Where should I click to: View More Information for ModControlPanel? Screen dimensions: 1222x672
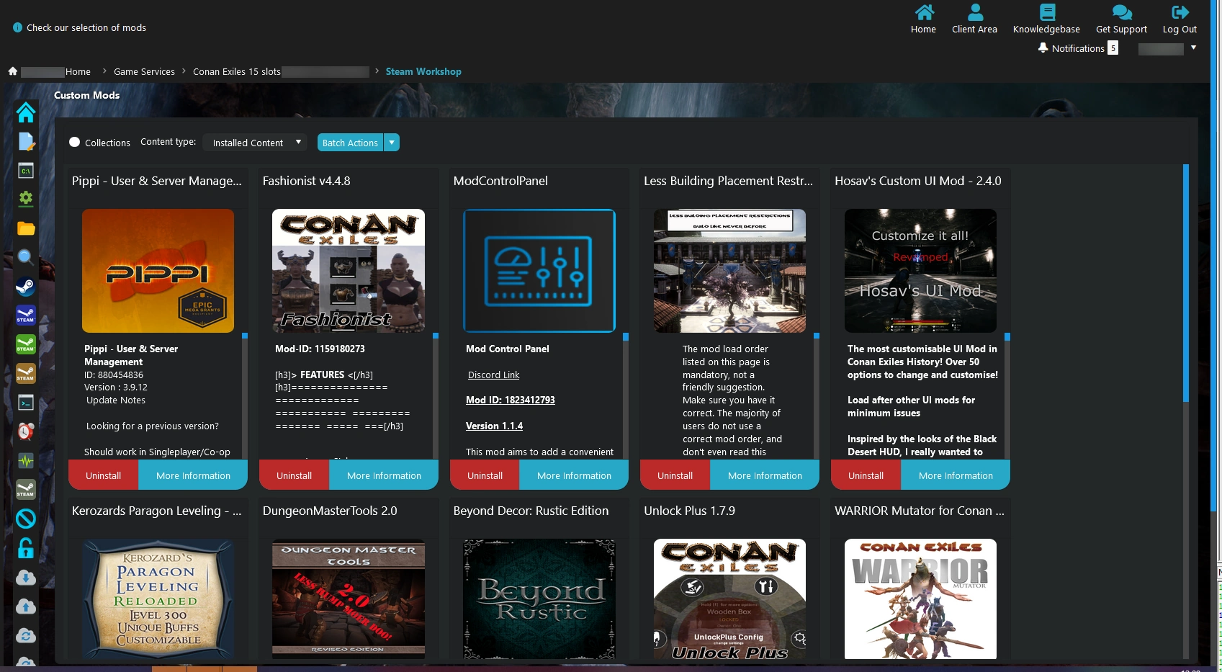pyautogui.click(x=574, y=475)
